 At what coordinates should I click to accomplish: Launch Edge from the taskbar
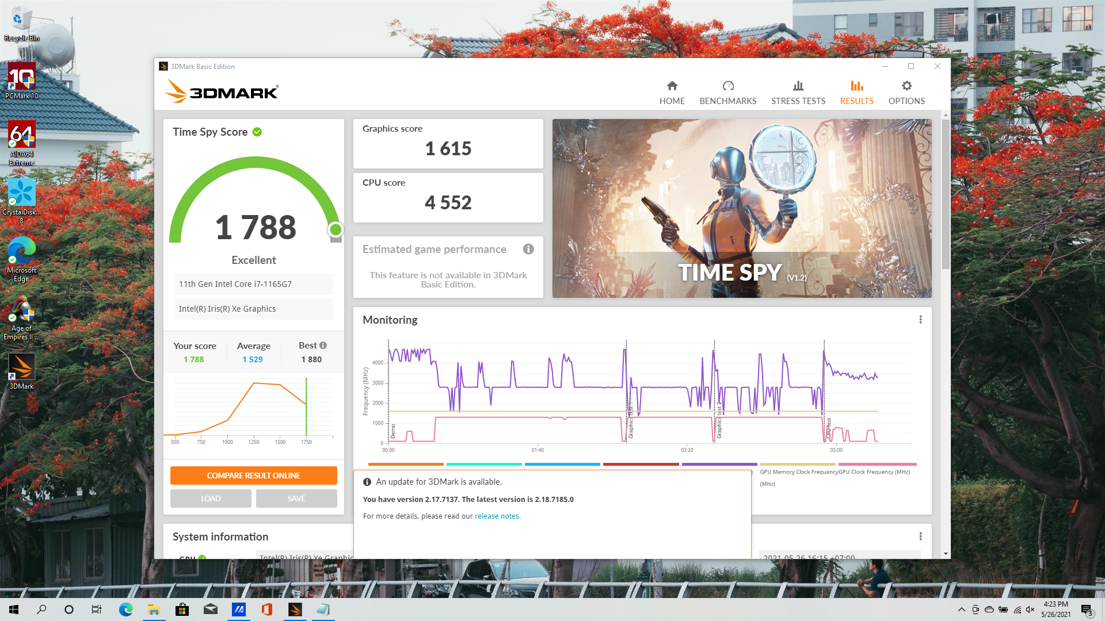[x=125, y=609]
